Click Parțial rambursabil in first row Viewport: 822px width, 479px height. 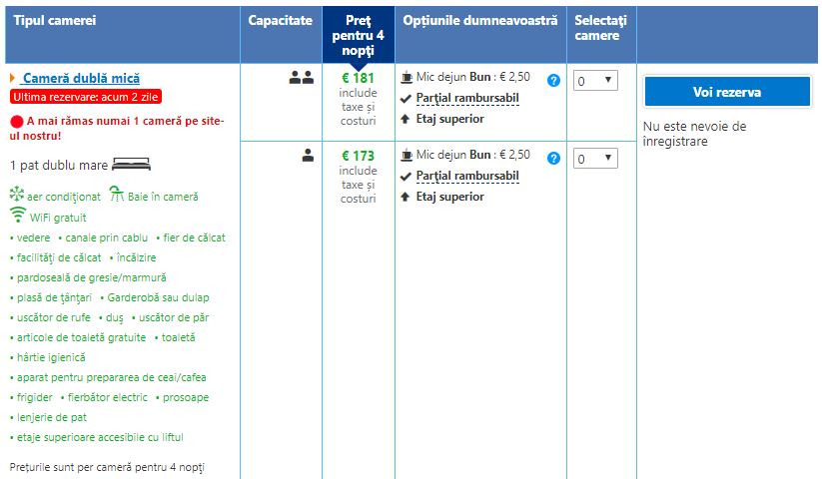467,98
